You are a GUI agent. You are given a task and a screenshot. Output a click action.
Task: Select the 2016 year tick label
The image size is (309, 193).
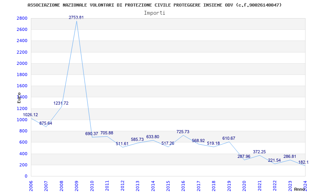tap(183, 186)
